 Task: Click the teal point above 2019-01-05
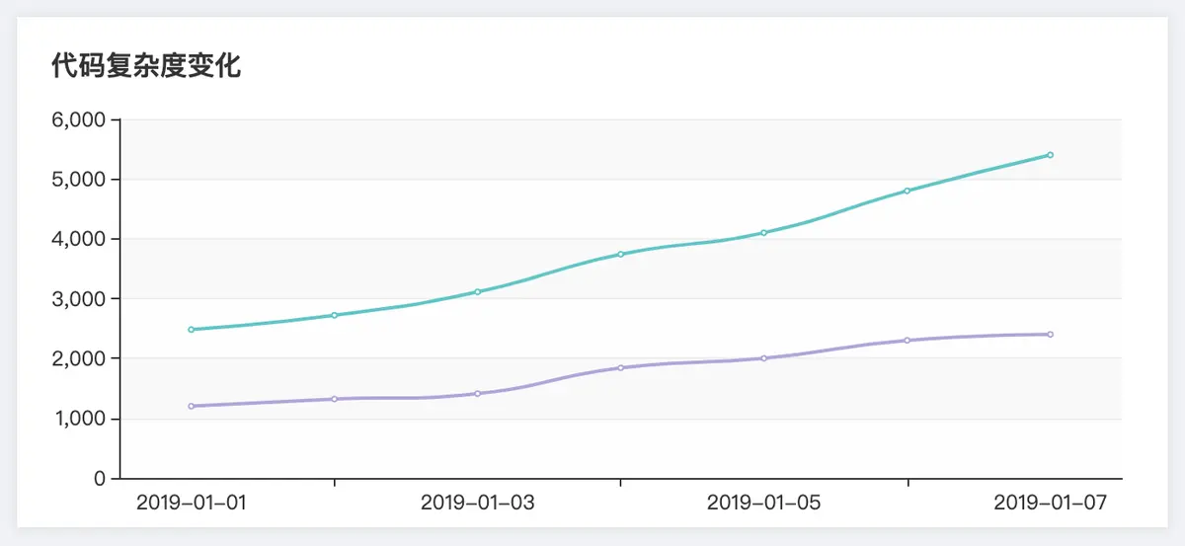tap(763, 233)
